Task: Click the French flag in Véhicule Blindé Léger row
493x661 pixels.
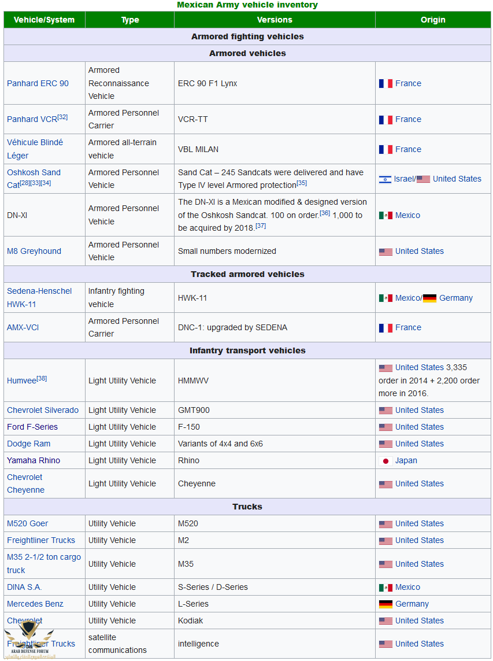Action: pos(385,149)
